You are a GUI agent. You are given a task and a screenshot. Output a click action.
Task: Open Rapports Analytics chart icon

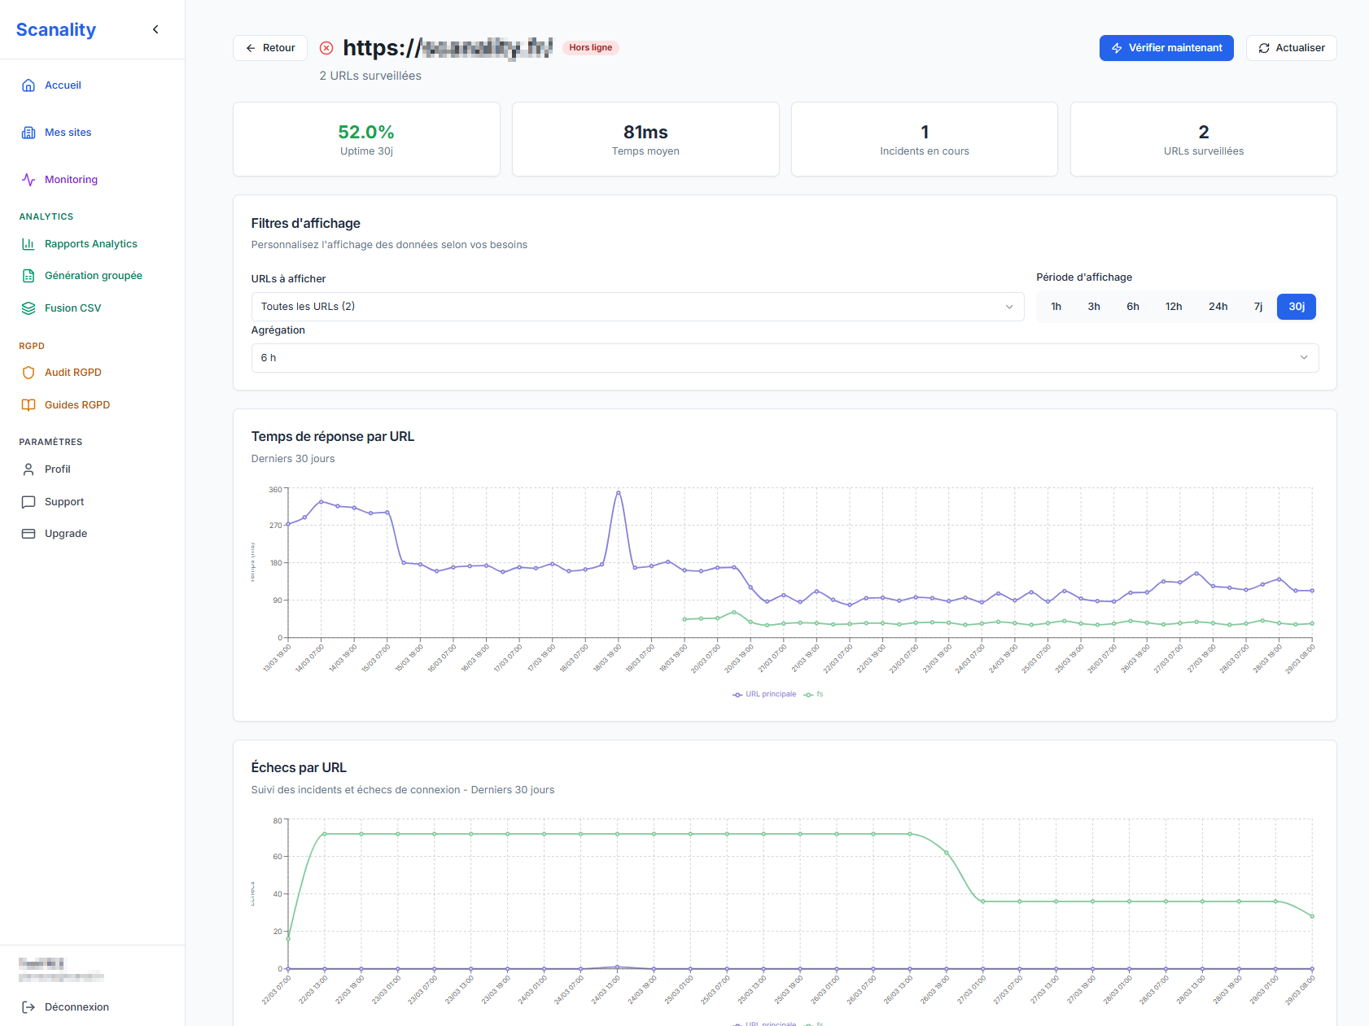pos(28,244)
